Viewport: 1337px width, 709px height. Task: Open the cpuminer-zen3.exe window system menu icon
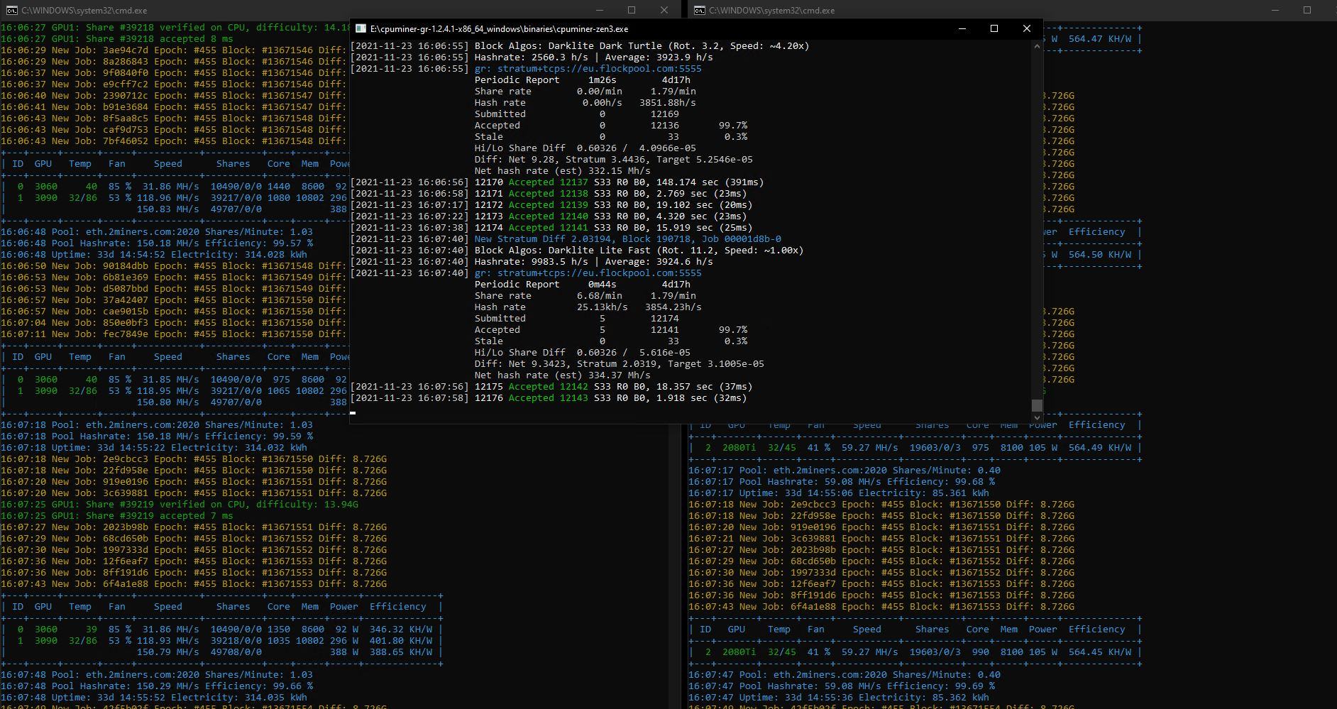point(361,29)
